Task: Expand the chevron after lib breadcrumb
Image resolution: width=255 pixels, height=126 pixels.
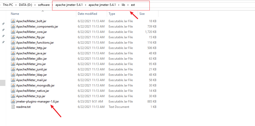Action: [x=128, y=5]
